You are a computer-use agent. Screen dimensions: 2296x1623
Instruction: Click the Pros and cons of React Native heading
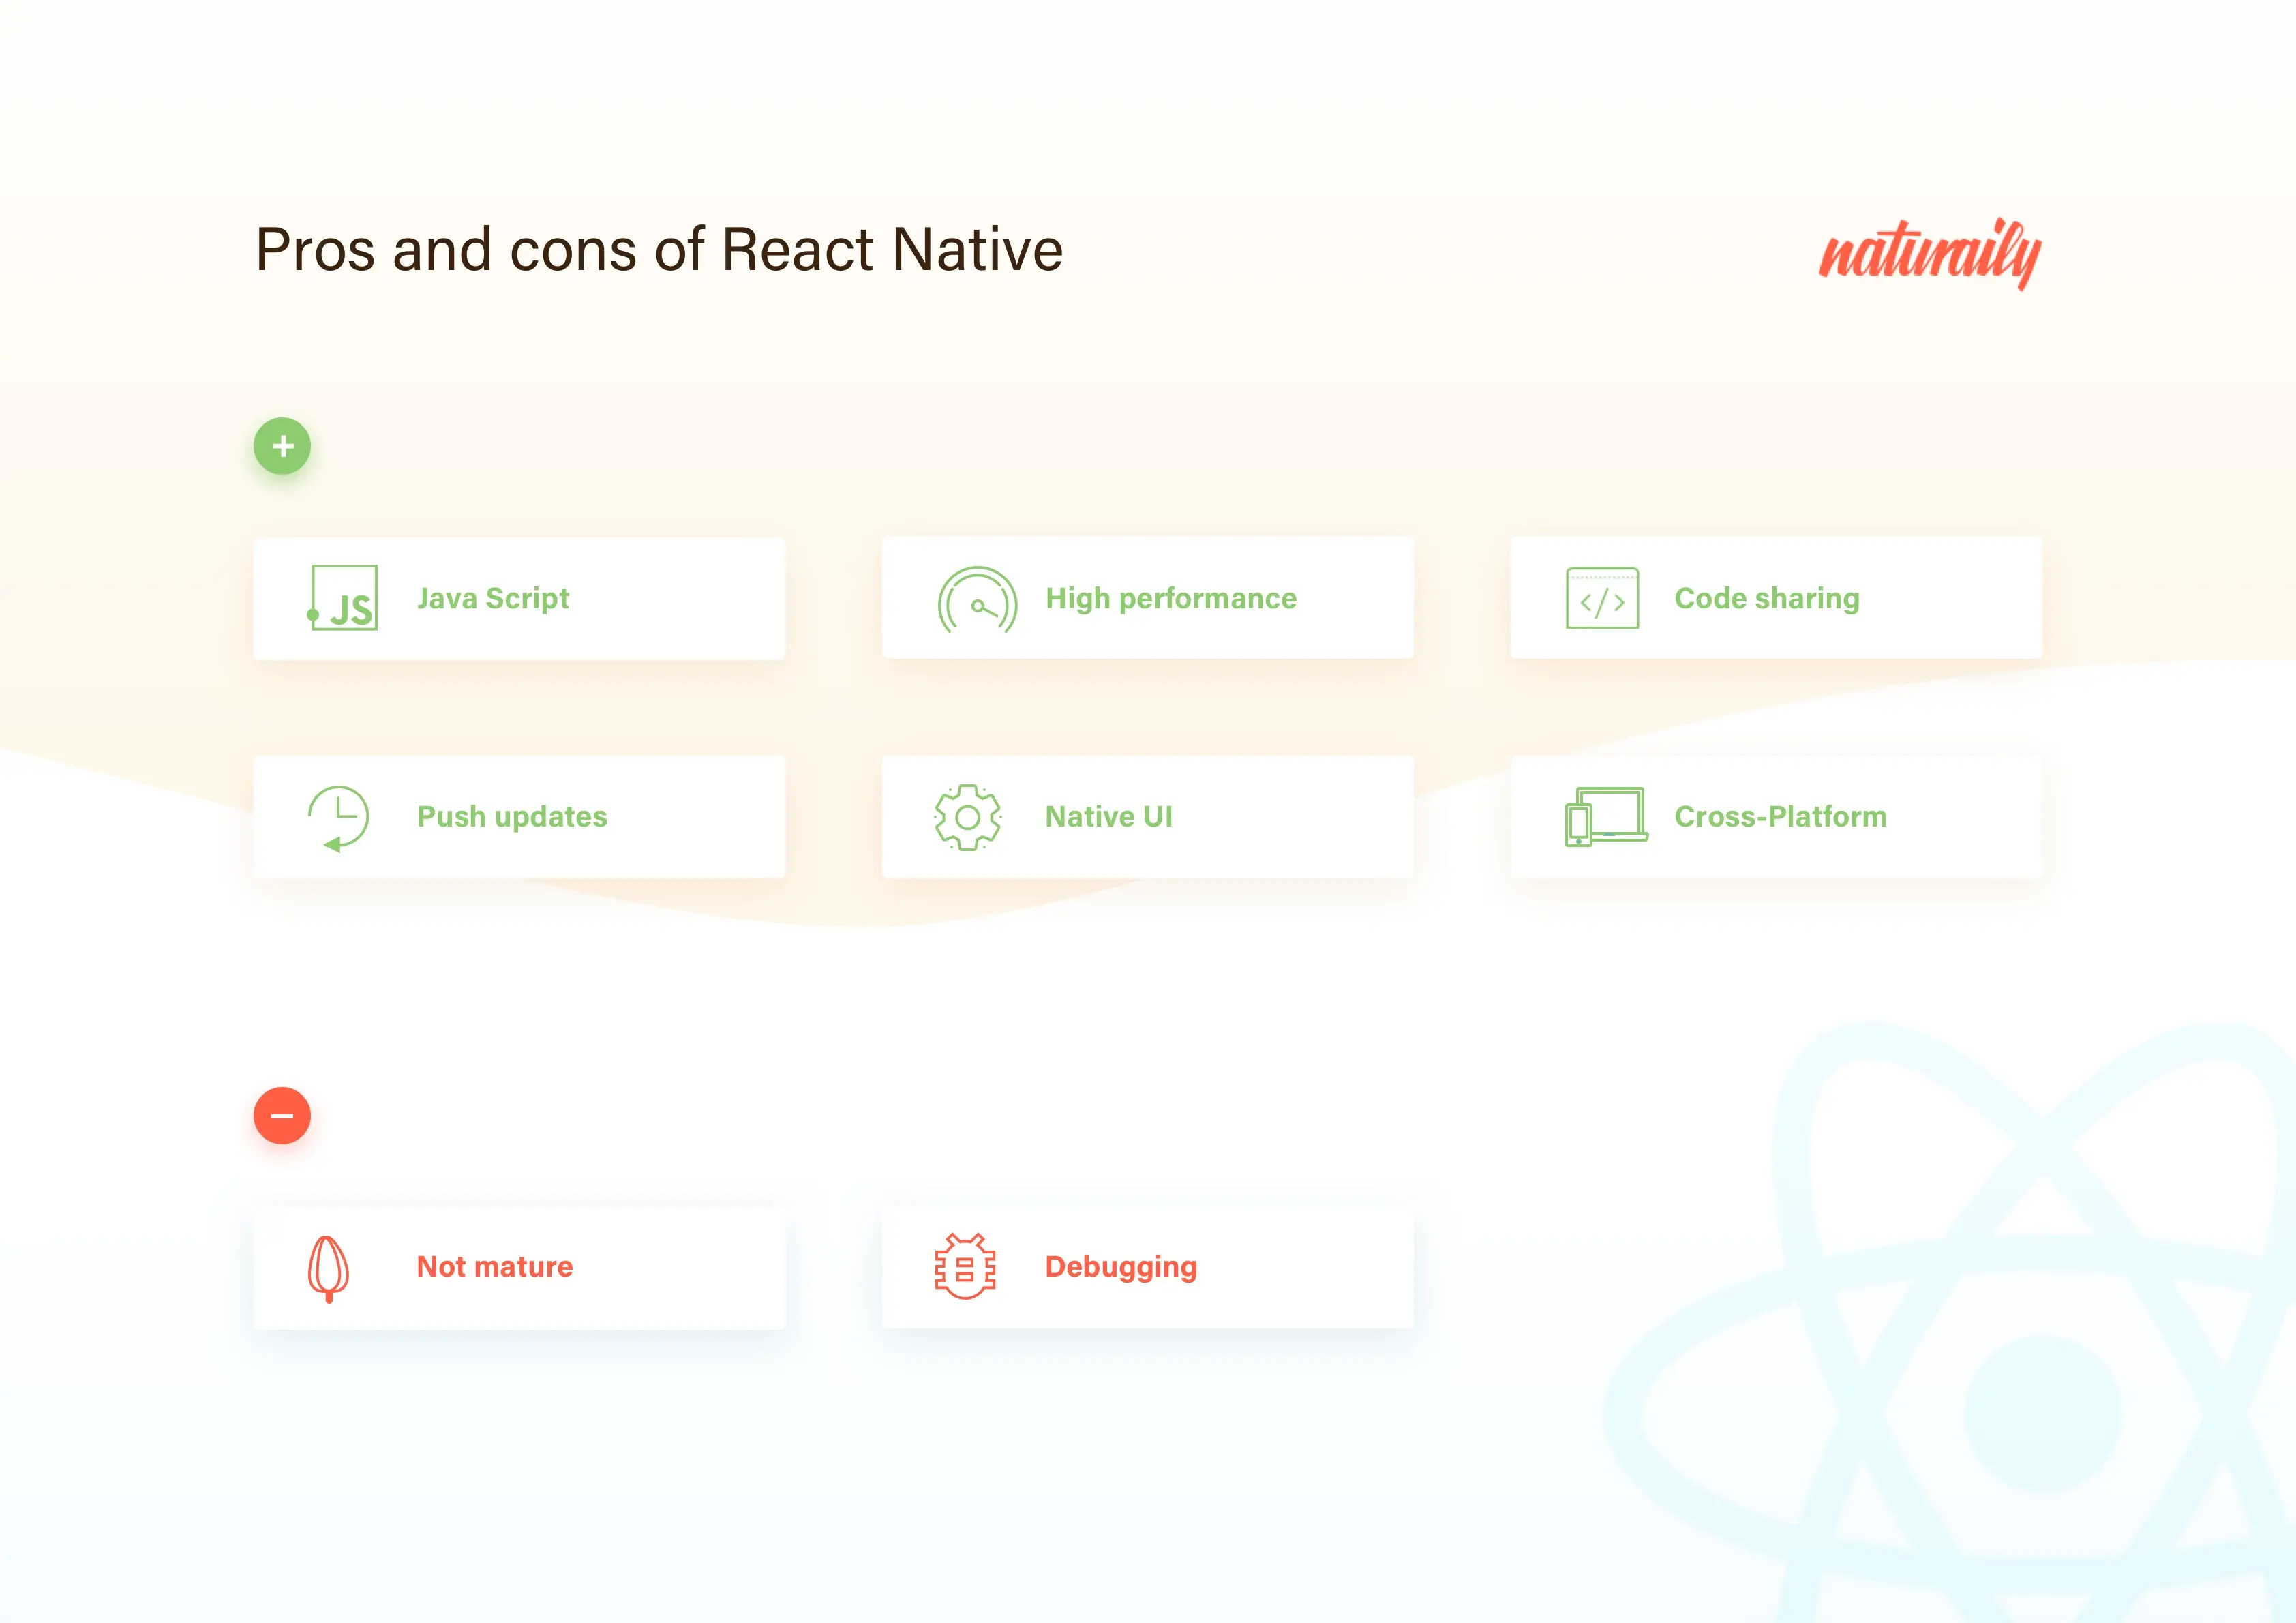659,249
